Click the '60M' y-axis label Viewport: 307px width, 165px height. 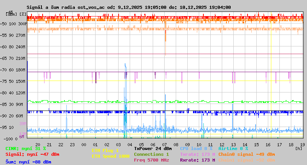point(20,116)
